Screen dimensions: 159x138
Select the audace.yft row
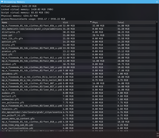(79, 93)
